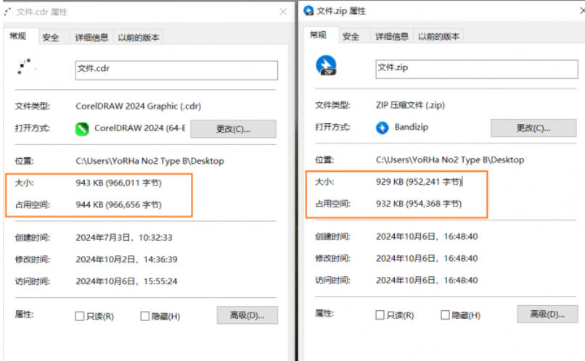The image size is (585, 361).
Task: Click the 修改时间 value in 文件.zip window
Action: point(427,258)
